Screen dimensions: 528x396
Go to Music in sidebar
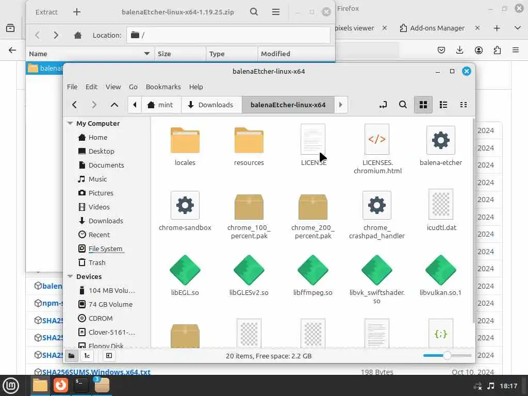tap(97, 179)
